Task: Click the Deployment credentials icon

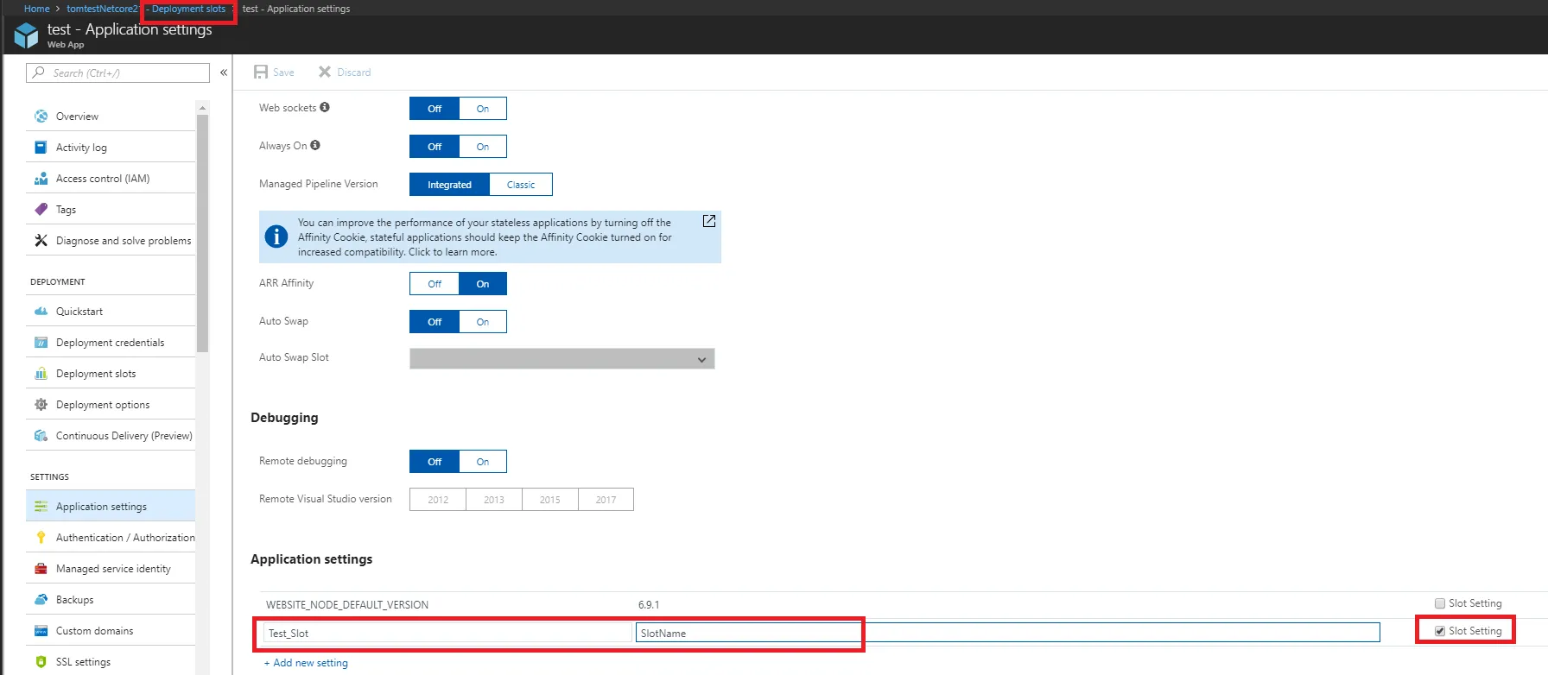Action: pyautogui.click(x=41, y=343)
